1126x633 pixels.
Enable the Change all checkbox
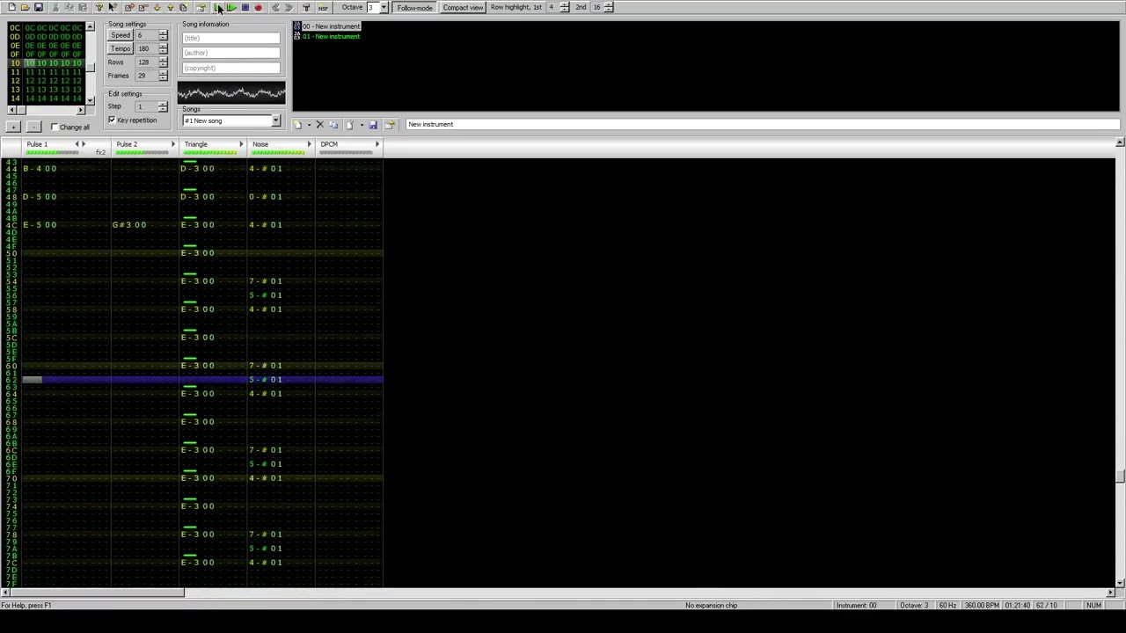click(55, 127)
